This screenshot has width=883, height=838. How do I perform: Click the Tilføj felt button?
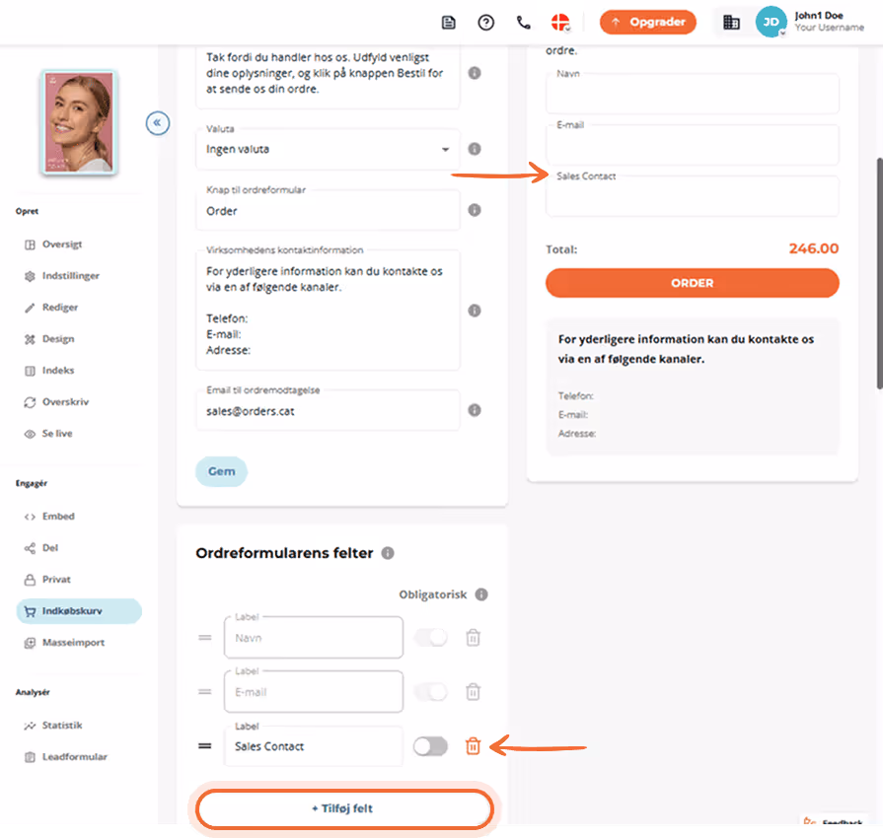(344, 808)
